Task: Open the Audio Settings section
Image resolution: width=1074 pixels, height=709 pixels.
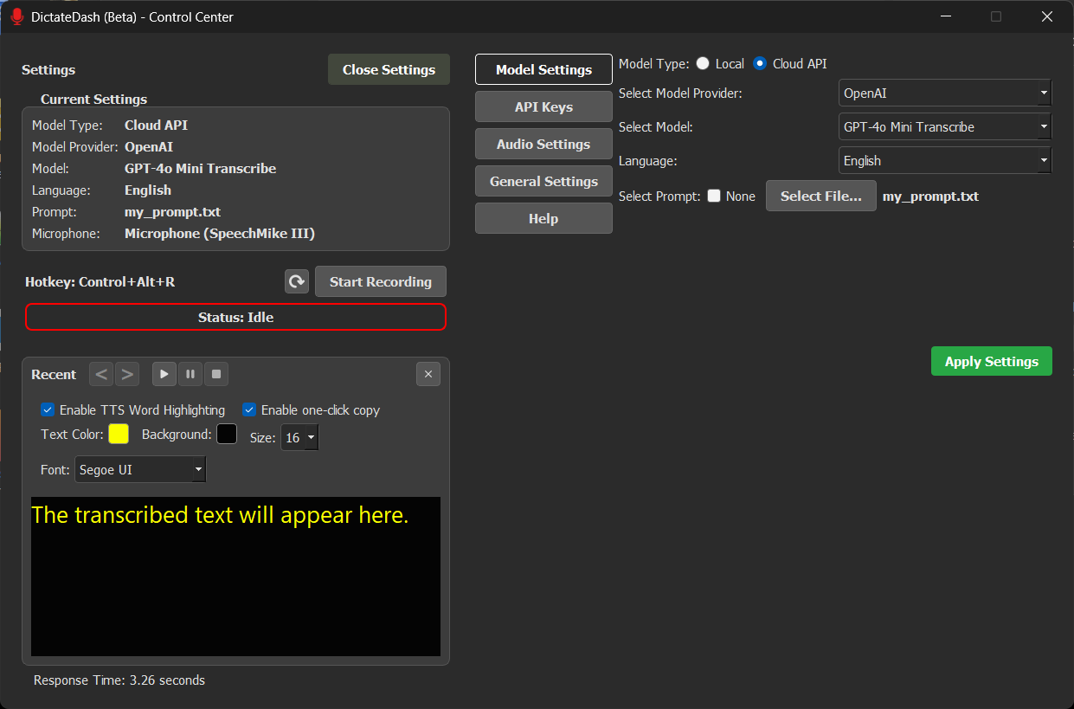Action: click(x=543, y=144)
